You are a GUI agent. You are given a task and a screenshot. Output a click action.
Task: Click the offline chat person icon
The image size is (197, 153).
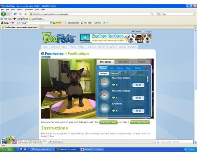pyautogui.click(x=158, y=142)
